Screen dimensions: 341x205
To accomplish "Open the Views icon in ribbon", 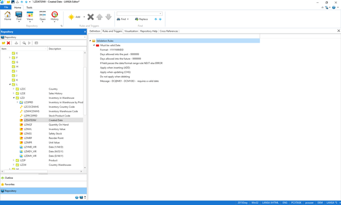I will pyautogui.click(x=30, y=15).
